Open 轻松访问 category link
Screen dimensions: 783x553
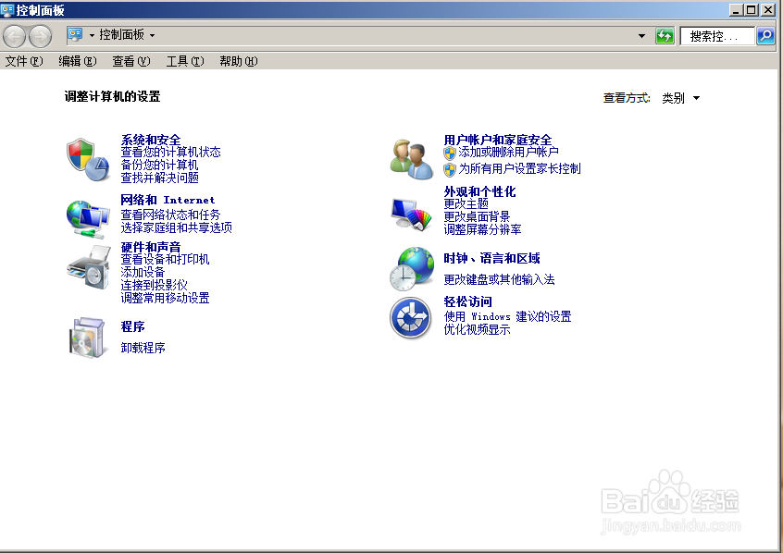pyautogui.click(x=468, y=302)
